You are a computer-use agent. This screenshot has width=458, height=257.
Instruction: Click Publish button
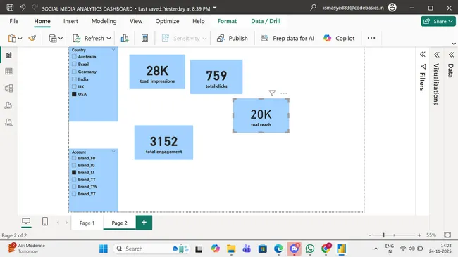pos(233,38)
